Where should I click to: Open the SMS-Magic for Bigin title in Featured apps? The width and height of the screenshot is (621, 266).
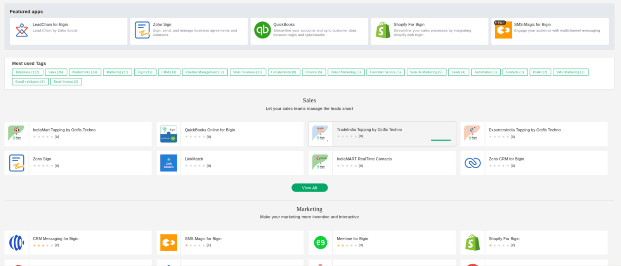tap(533, 24)
